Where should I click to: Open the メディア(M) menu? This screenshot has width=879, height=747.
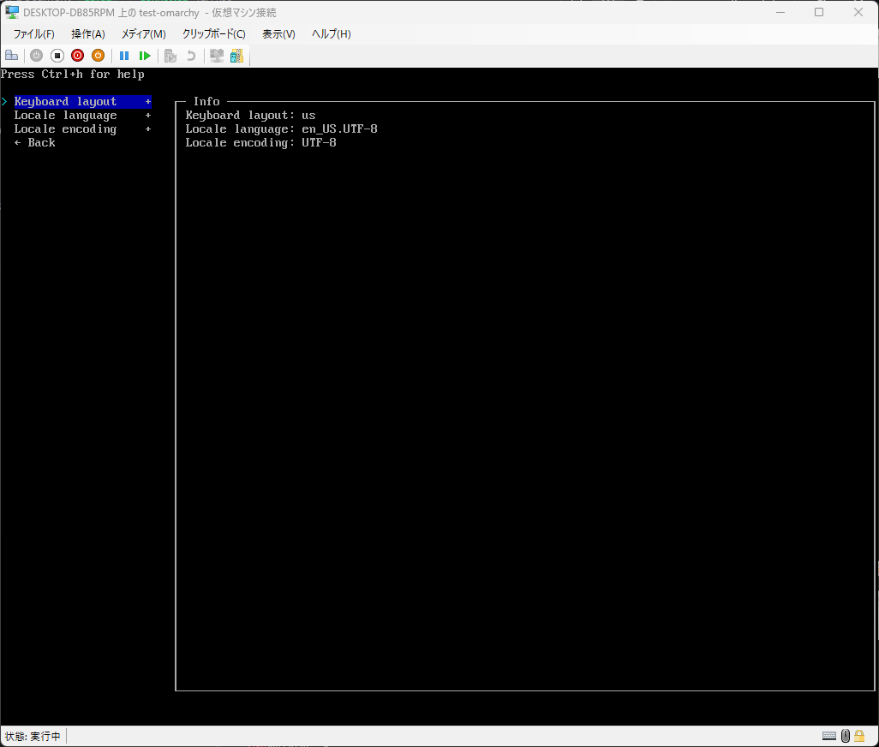tap(144, 34)
